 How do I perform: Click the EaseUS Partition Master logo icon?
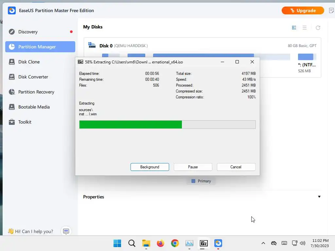pyautogui.click(x=12, y=10)
